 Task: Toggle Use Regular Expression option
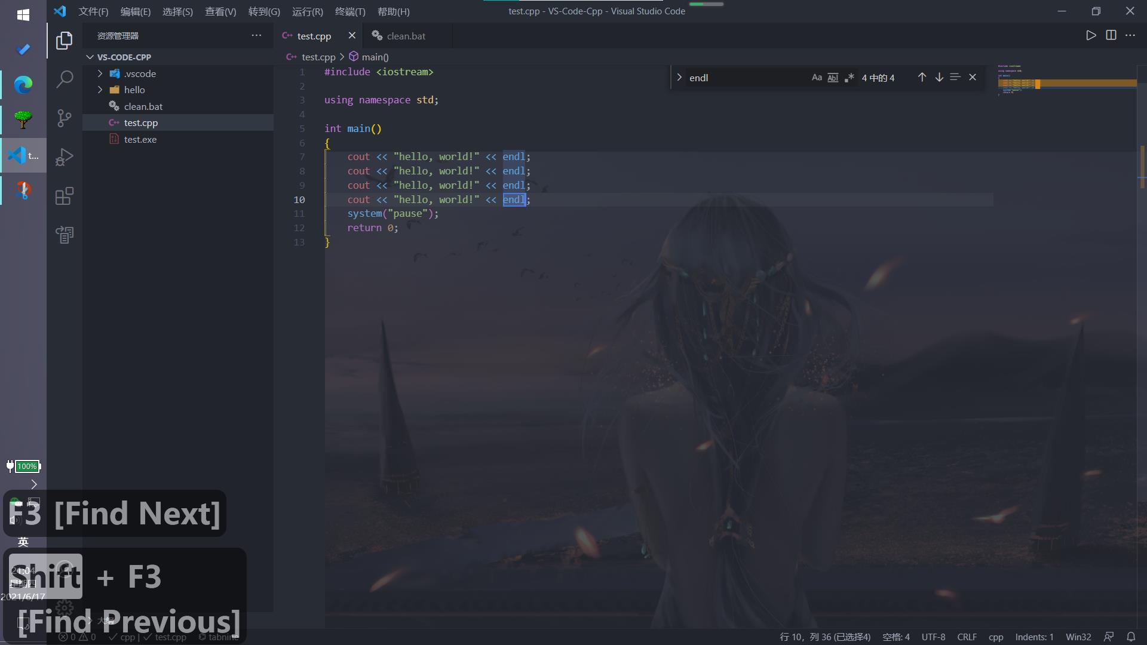pos(849,78)
